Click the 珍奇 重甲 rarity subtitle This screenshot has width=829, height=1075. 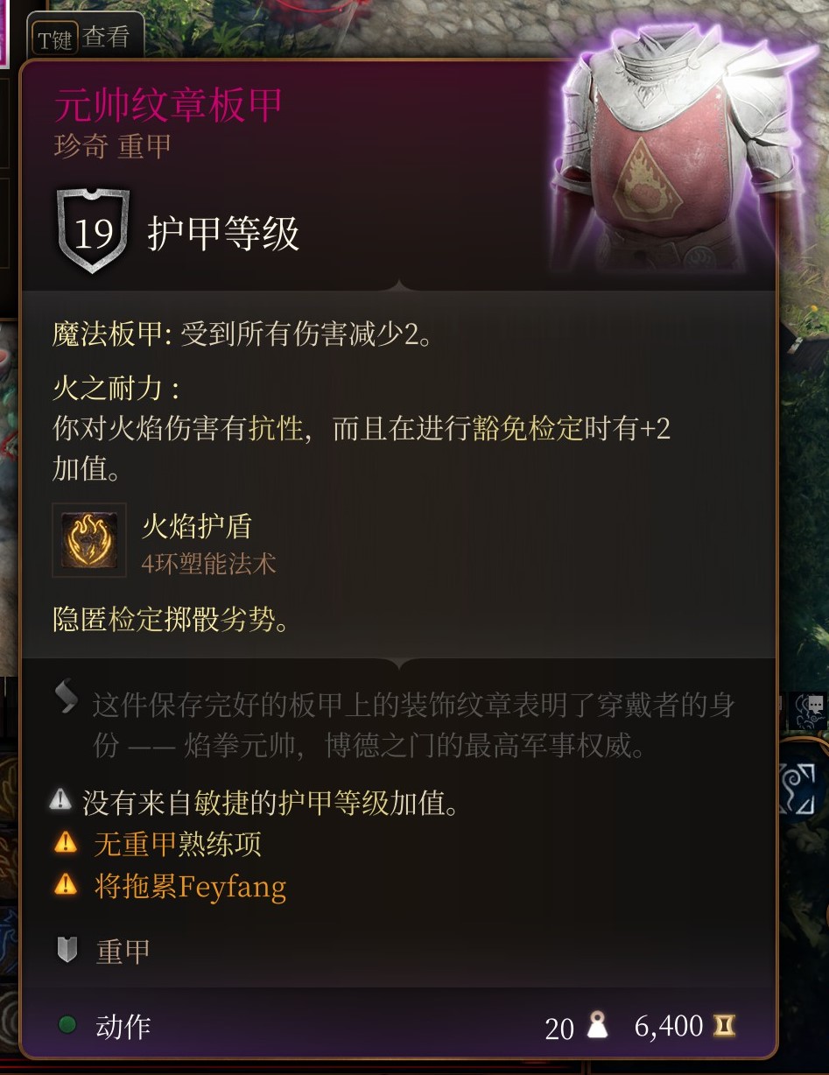[x=112, y=147]
